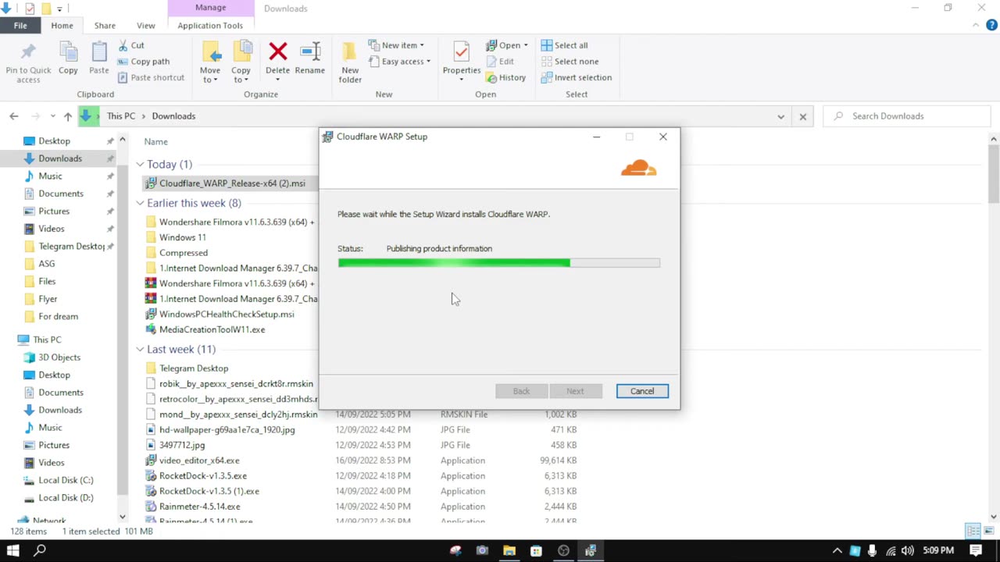Select Cloudflare_WARP_Release-x64 (2).msi file
Viewport: 1000px width, 562px height.
coord(232,183)
